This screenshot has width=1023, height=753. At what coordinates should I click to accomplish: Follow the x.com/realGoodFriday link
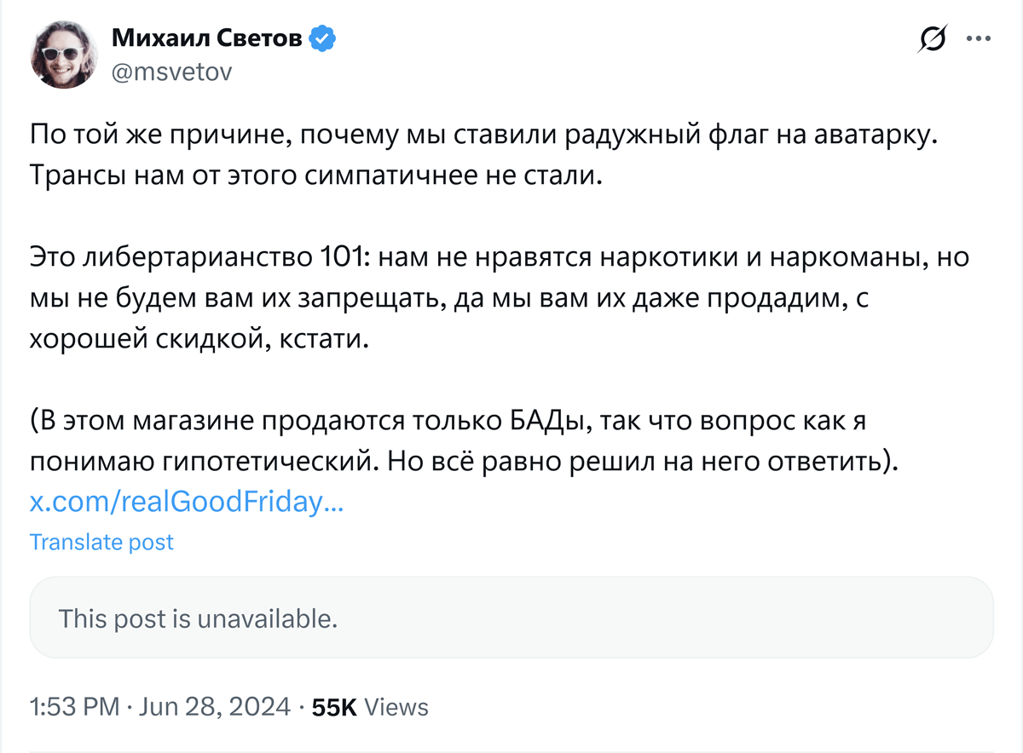tap(187, 502)
